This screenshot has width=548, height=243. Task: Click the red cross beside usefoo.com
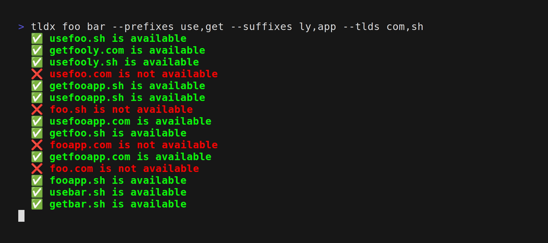pyautogui.click(x=37, y=74)
